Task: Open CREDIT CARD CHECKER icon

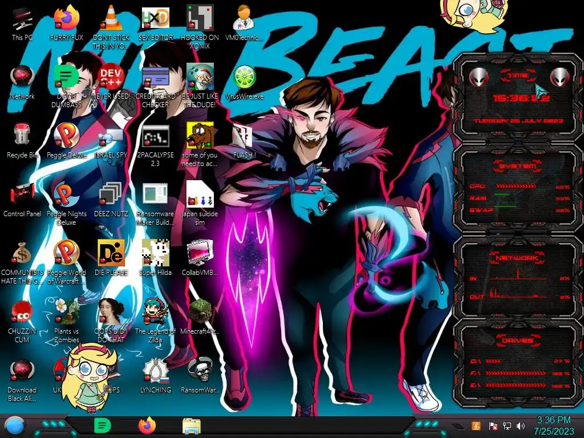Action: click(155, 87)
